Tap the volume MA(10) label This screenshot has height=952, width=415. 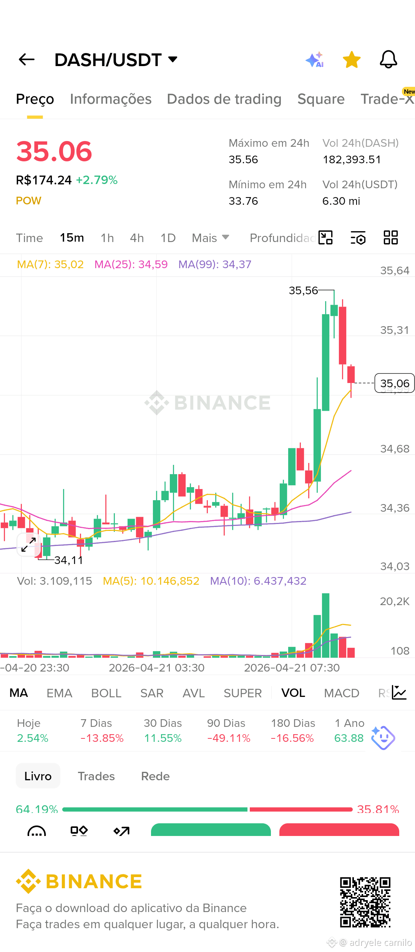258,581
